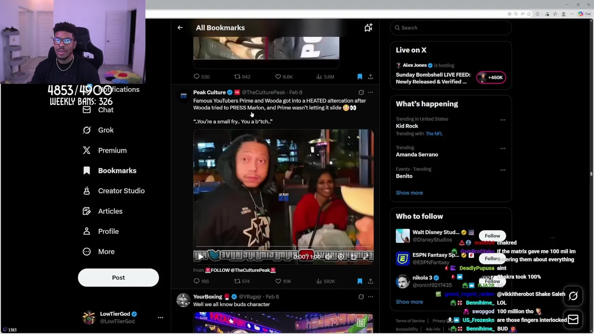The image size is (594, 334).
Task: Open the Accessibility footer link
Action: coord(407,329)
